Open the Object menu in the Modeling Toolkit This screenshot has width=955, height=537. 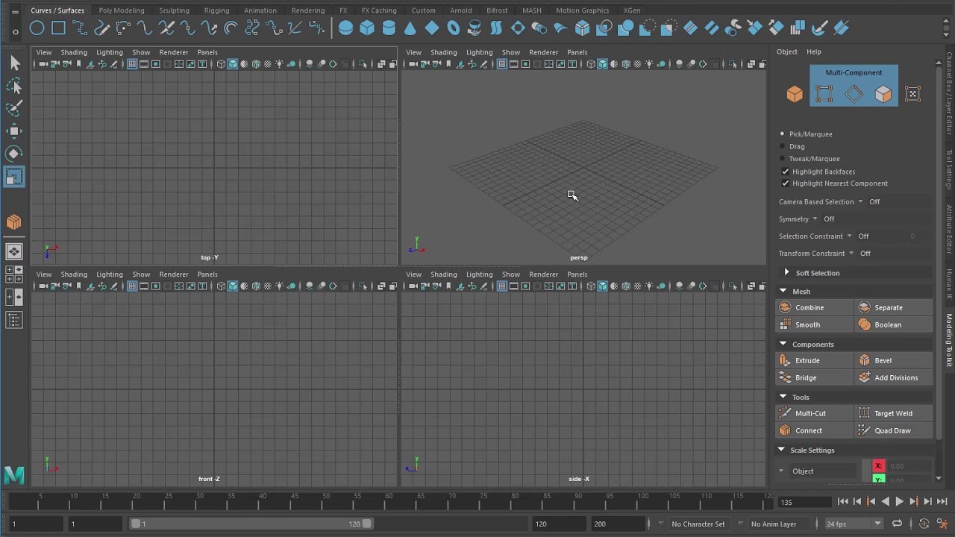[786, 51]
